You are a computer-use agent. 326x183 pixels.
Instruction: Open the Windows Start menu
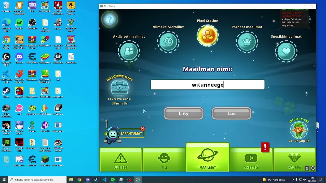click(4, 180)
